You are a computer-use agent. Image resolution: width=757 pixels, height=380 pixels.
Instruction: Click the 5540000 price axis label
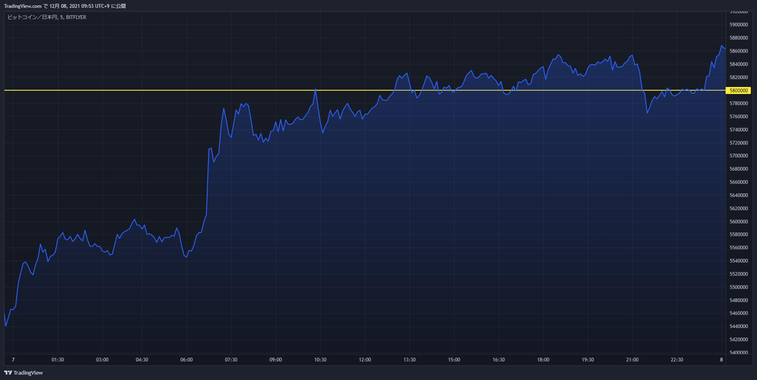(739, 261)
